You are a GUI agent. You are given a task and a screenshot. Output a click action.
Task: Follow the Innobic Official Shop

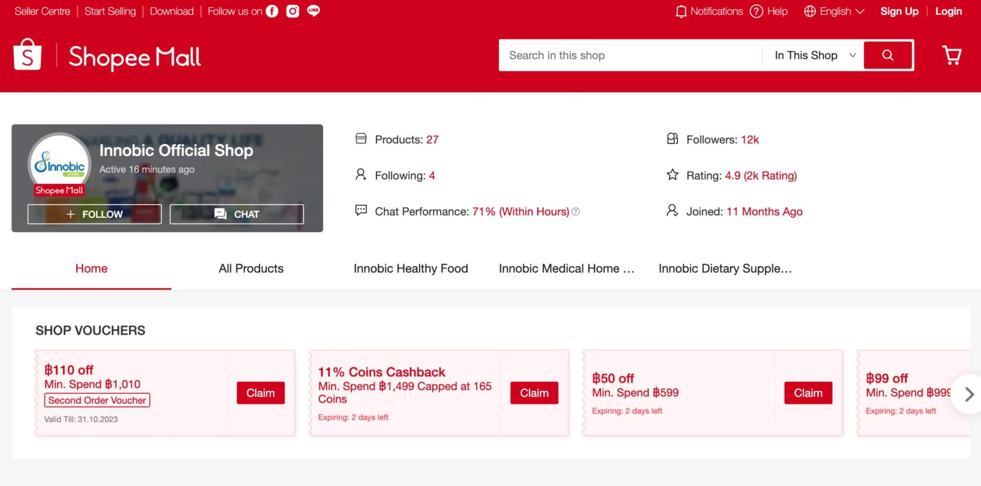click(94, 214)
